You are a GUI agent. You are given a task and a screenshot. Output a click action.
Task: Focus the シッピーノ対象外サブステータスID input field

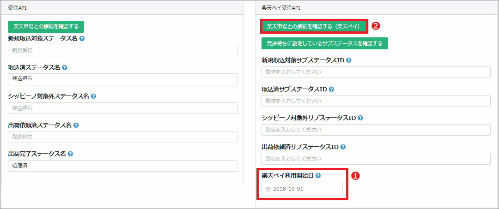376,130
